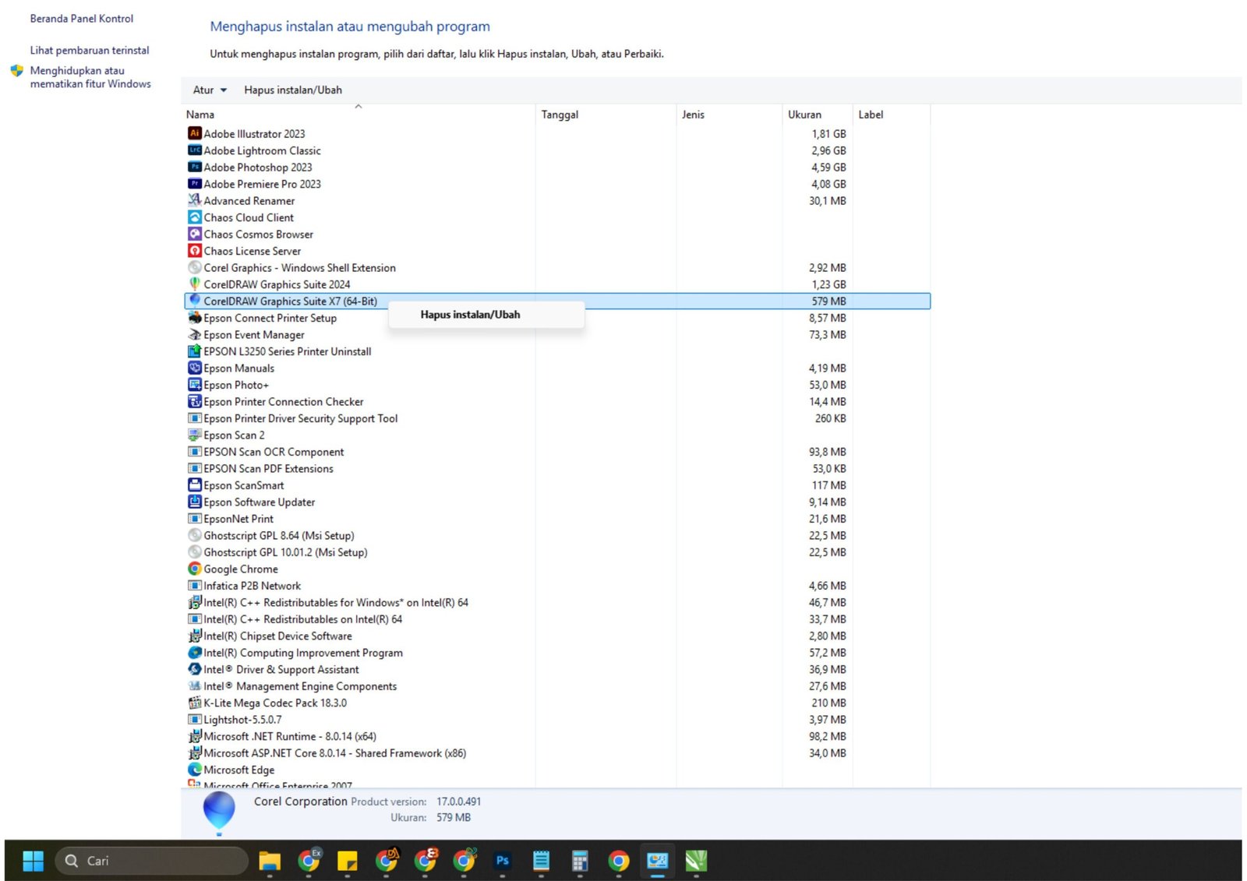Sort programs by Nama column header
The image size is (1247, 881).
click(200, 115)
